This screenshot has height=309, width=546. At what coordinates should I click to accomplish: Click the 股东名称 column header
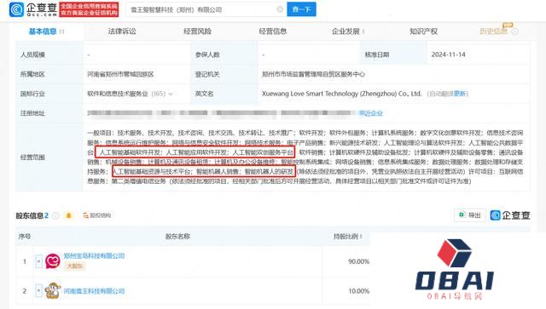(x=177, y=237)
